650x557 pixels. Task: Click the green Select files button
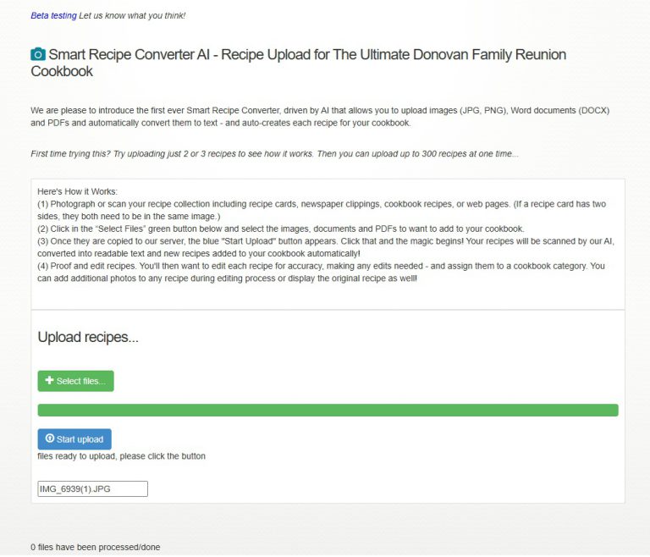coord(76,381)
